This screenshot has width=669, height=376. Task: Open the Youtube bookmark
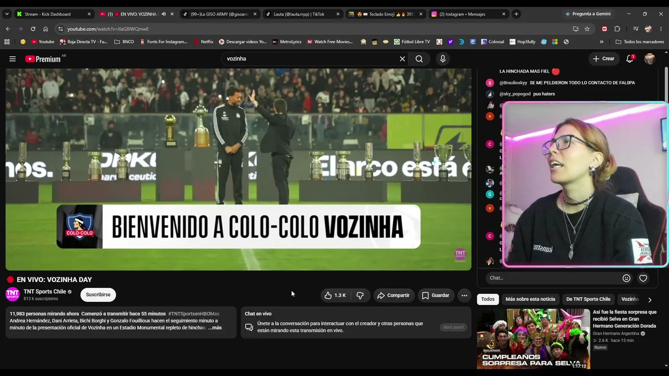pos(43,42)
